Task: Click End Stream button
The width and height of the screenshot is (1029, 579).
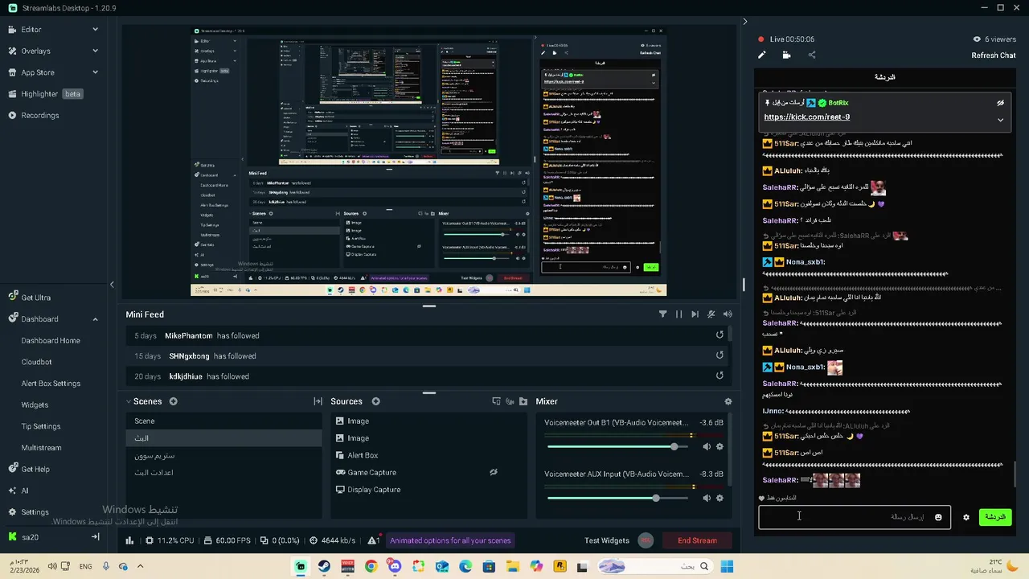Action: tap(697, 540)
